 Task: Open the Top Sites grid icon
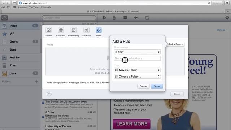pos(14,7)
